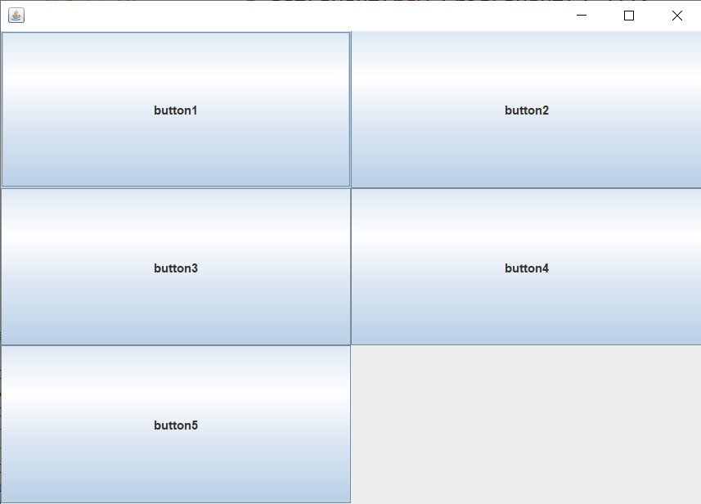Image resolution: width=701 pixels, height=504 pixels.
Task: Activate the button3 button
Action: tap(176, 267)
